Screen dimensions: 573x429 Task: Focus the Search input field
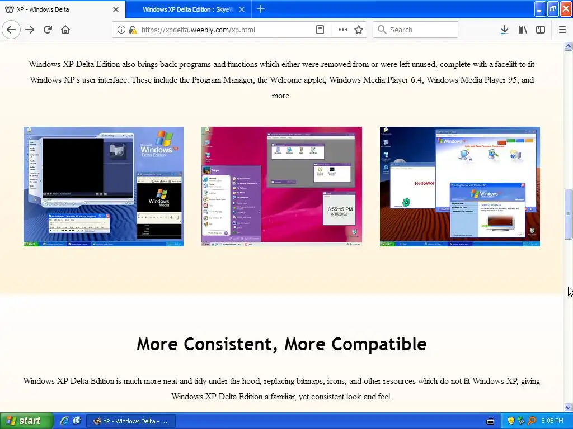coord(415,30)
